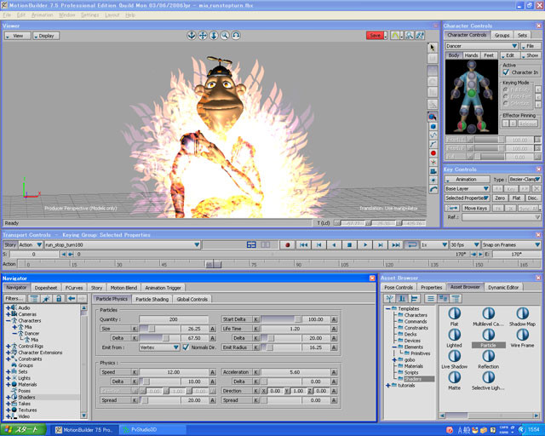Click frame 90 on the Action timeline

coord(298,265)
